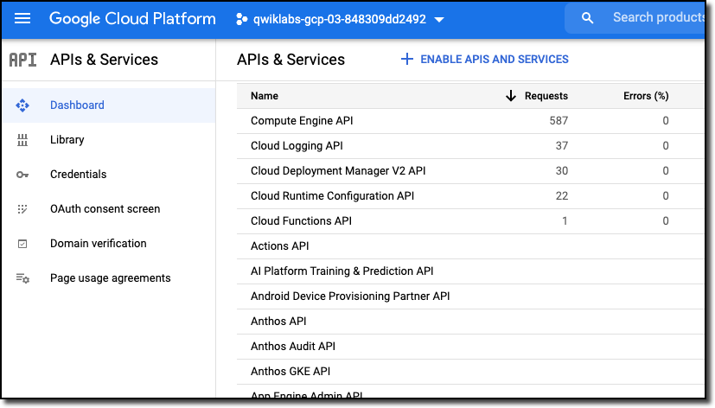Click ENABLE APIS AND SERVICES button
The height and width of the screenshot is (408, 715).
tap(485, 60)
